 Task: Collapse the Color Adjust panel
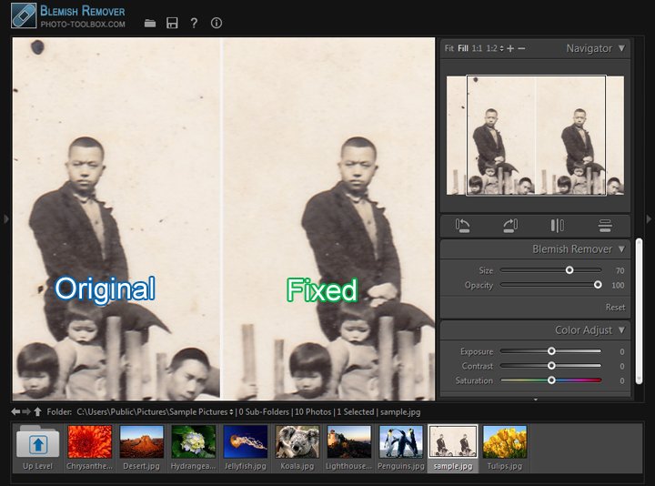[621, 329]
